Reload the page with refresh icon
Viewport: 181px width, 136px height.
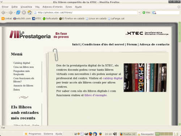(x=18, y=12)
